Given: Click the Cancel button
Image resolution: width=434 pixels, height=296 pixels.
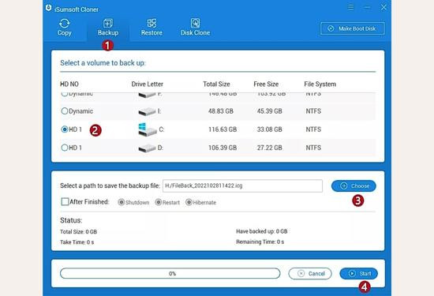Looking at the screenshot, I should pos(310,274).
